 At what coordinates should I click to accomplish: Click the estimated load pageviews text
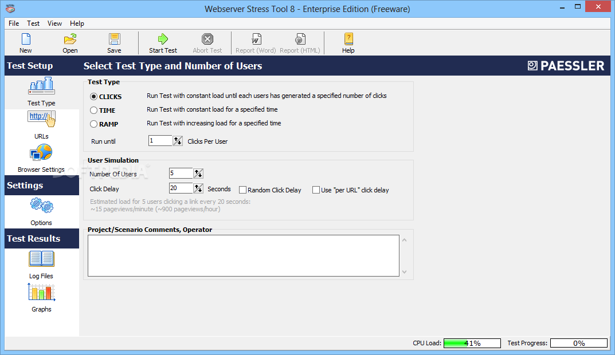(x=170, y=206)
